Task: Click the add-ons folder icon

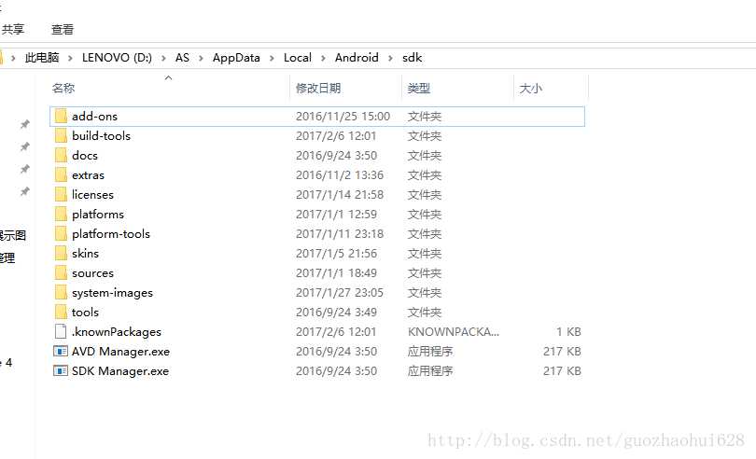Action: click(61, 117)
